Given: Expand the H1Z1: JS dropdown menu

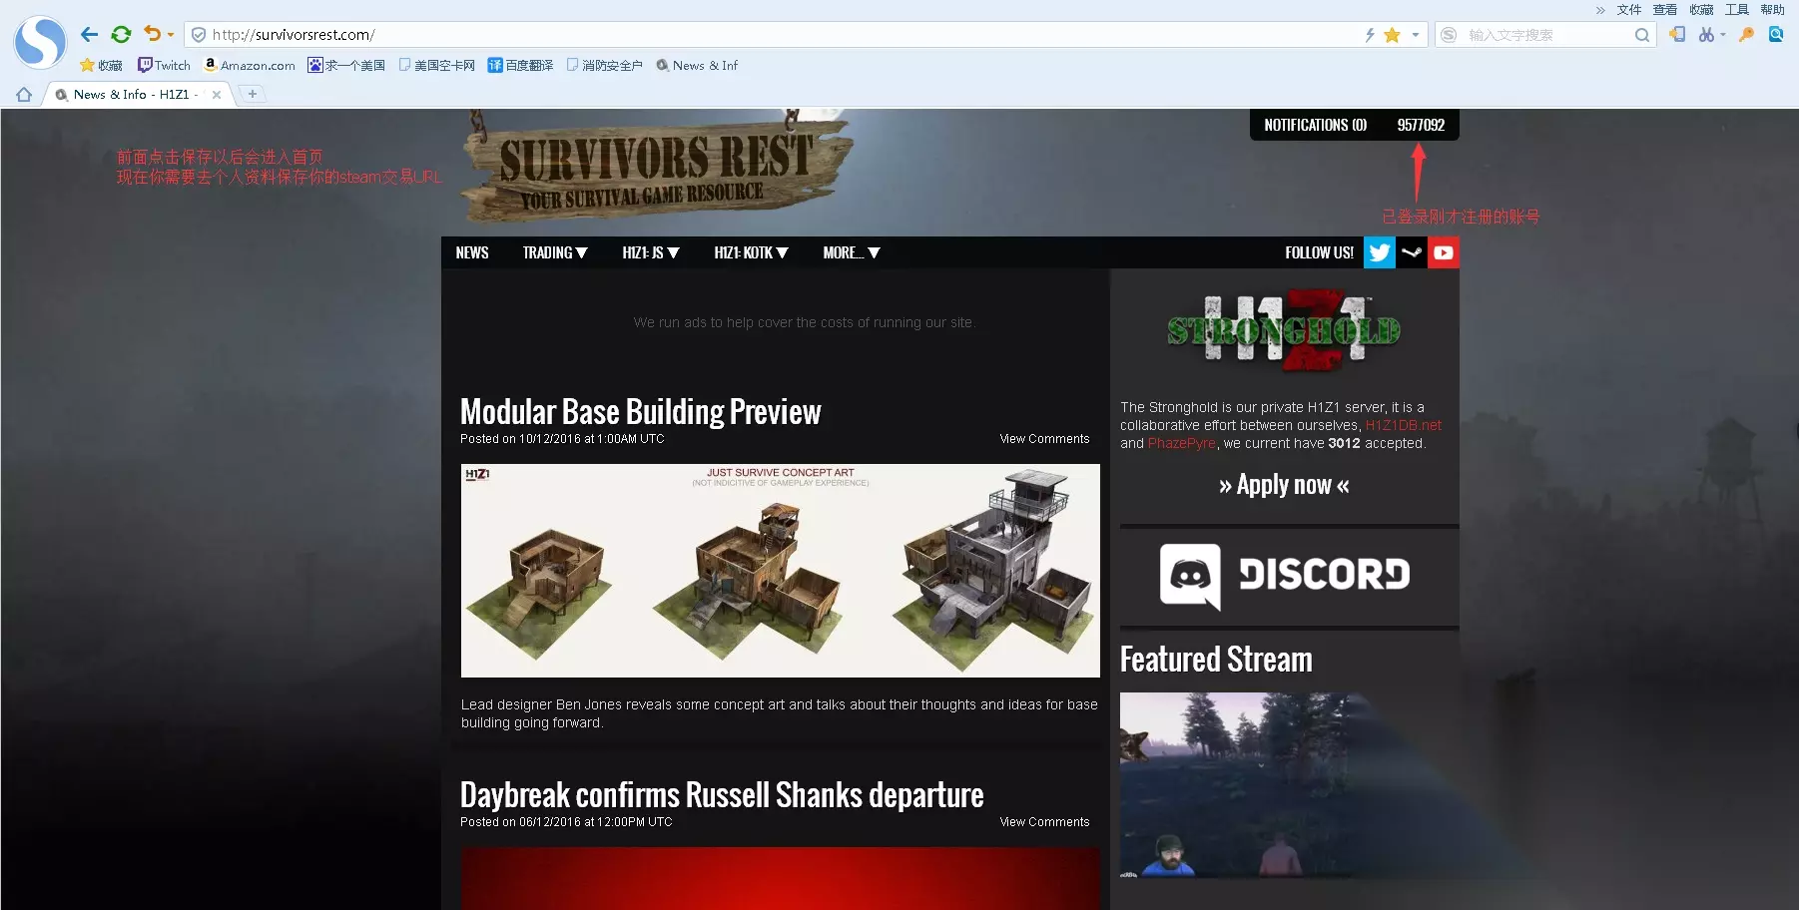Looking at the screenshot, I should point(651,252).
